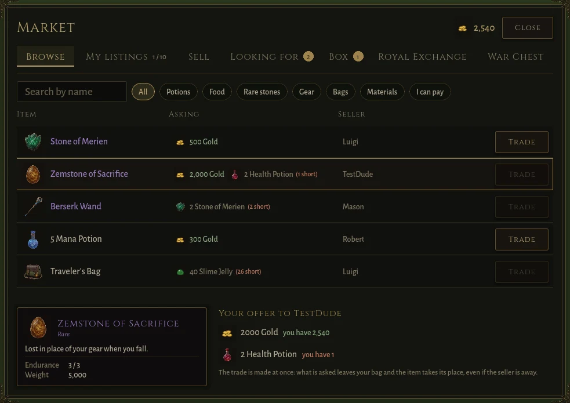The height and width of the screenshot is (403, 570).
Task: Click Trade button in Berserk Wand row
Action: [x=522, y=207]
